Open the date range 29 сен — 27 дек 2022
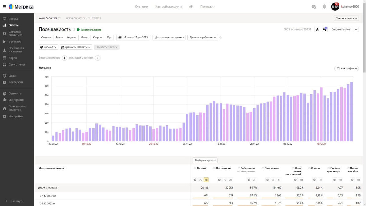Image resolution: width=366 pixels, height=206 pixels. [133, 38]
